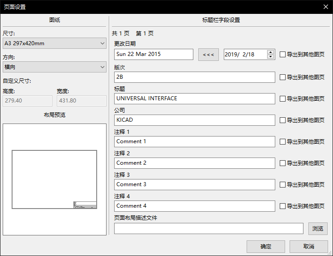Cancel the dialog using 取消

[308, 247]
